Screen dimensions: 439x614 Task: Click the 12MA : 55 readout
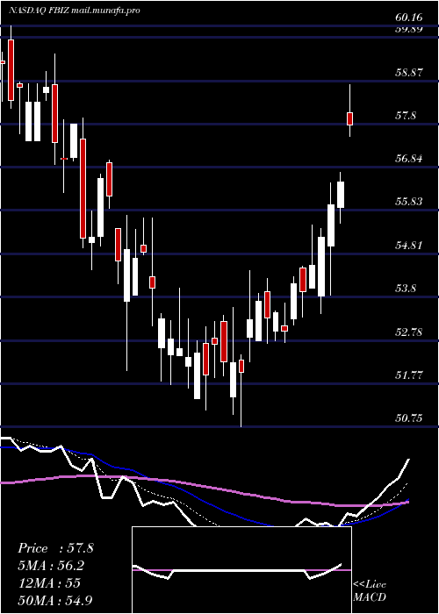coord(49,583)
